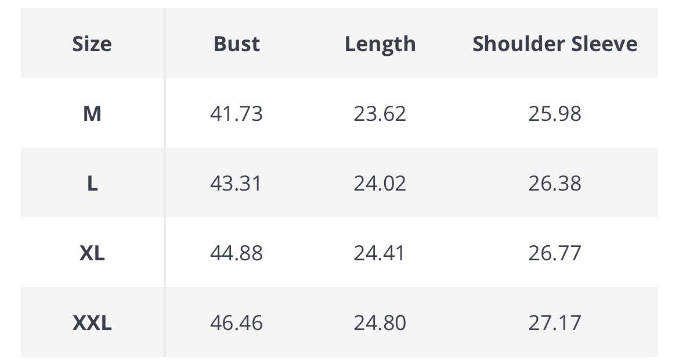Viewport: 679px width, 362px height.
Task: Select the XL size row label
Action: 92,253
